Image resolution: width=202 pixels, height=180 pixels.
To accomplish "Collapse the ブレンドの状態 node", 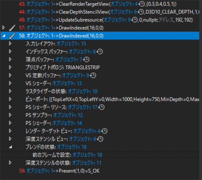I will [x=10, y=147].
